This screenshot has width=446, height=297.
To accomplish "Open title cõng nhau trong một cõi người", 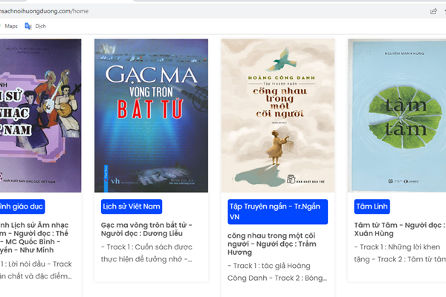I will click(271, 244).
